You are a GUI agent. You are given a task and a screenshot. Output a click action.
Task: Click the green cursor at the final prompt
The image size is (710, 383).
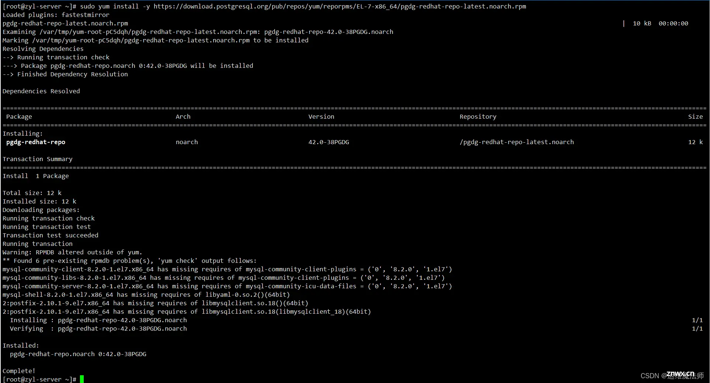pyautogui.click(x=82, y=379)
